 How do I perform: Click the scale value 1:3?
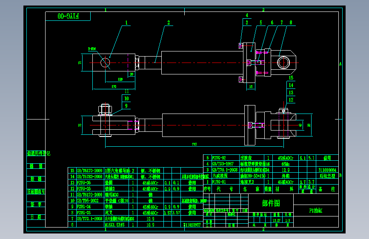288,220
